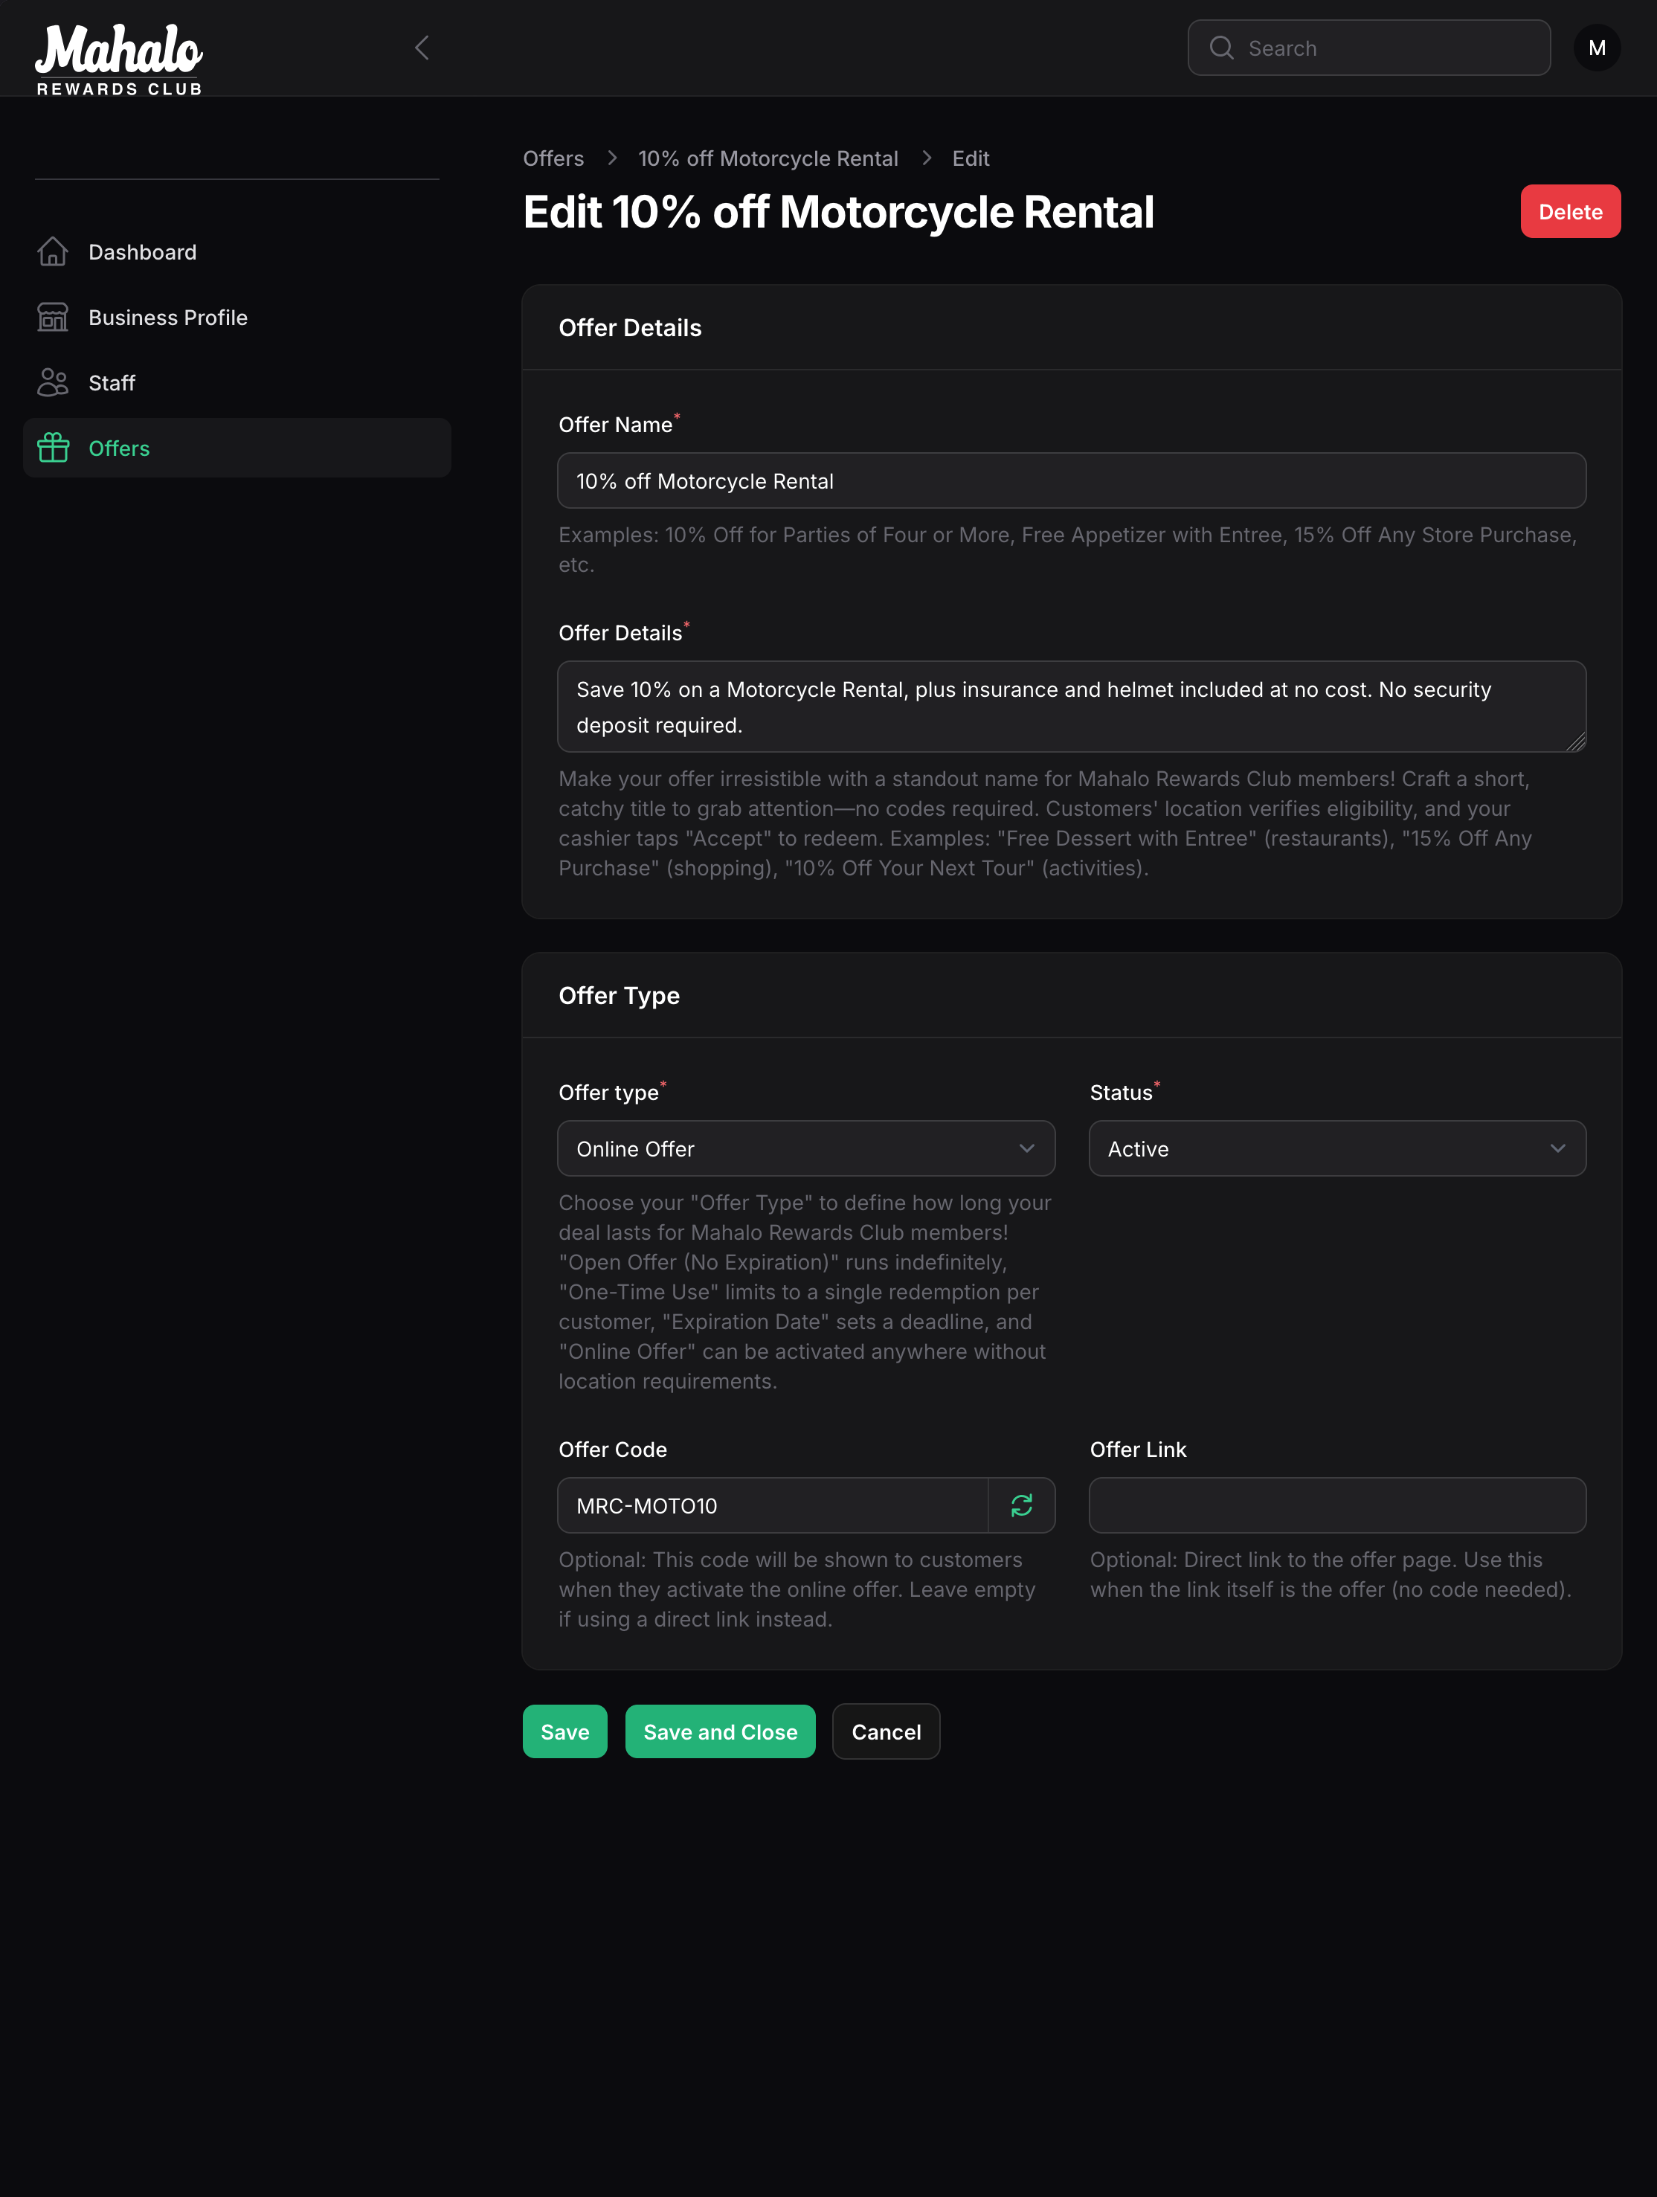This screenshot has width=1657, height=2197.
Task: Open the M account avatar
Action: tap(1598, 47)
